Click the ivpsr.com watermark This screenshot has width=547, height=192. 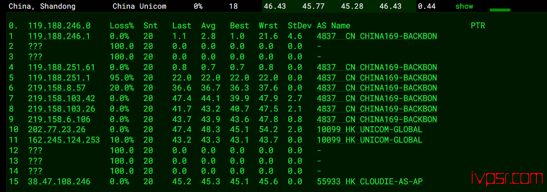click(507, 177)
